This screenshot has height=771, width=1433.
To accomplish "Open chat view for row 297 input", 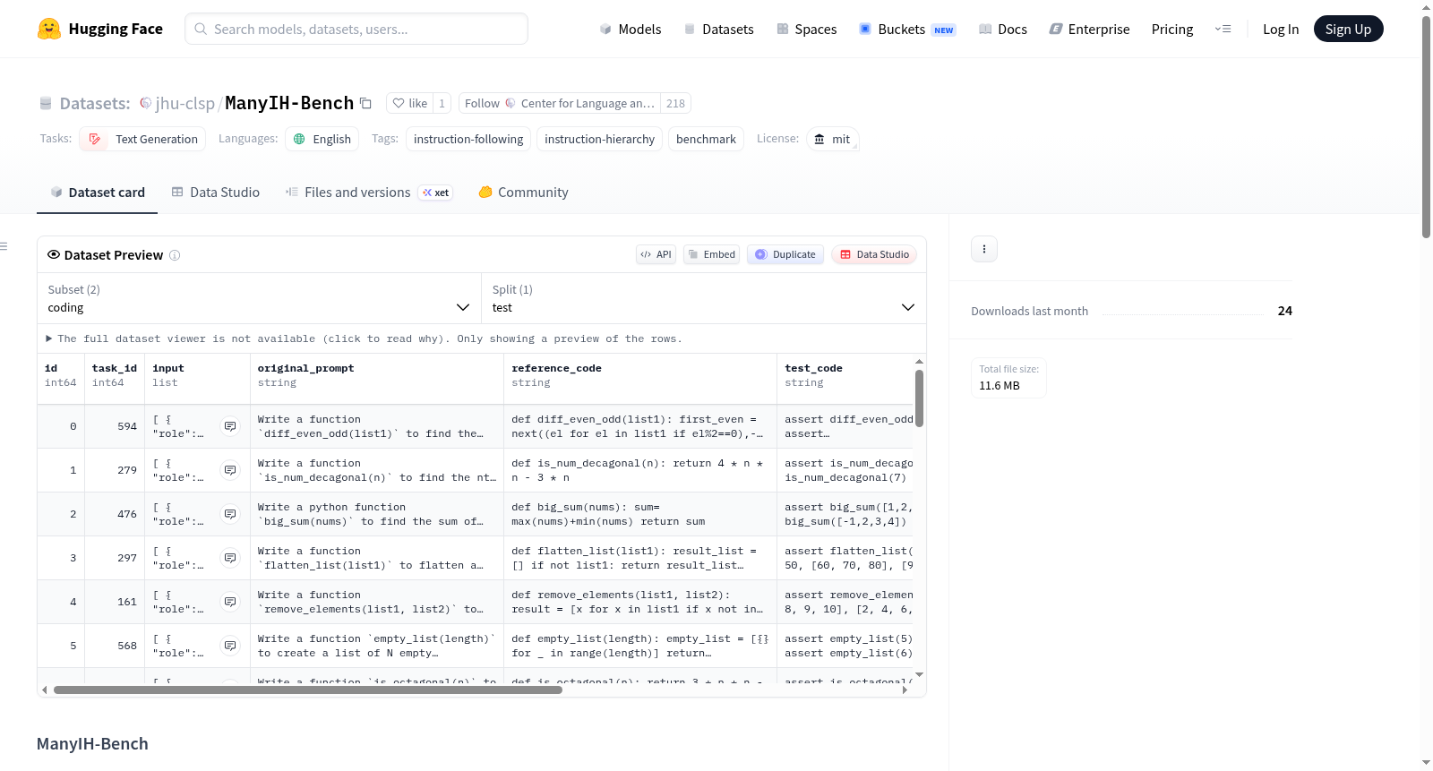I will click(230, 558).
